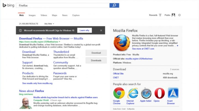Click Pedro's profile avatar icon
Viewport: 199px width, 111px height.
point(173,15)
